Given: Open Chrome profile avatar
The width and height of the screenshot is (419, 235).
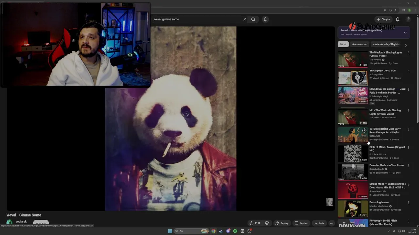Looking at the screenshot, I should tap(409, 10).
